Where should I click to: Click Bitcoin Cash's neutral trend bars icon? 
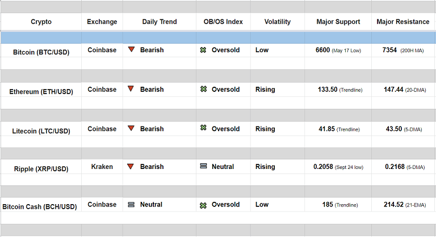tap(131, 205)
